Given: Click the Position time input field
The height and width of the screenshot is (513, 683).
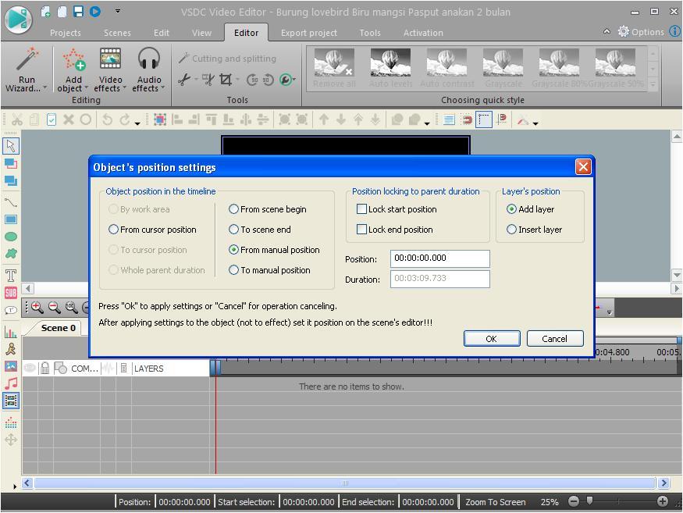Looking at the screenshot, I should click(x=440, y=258).
